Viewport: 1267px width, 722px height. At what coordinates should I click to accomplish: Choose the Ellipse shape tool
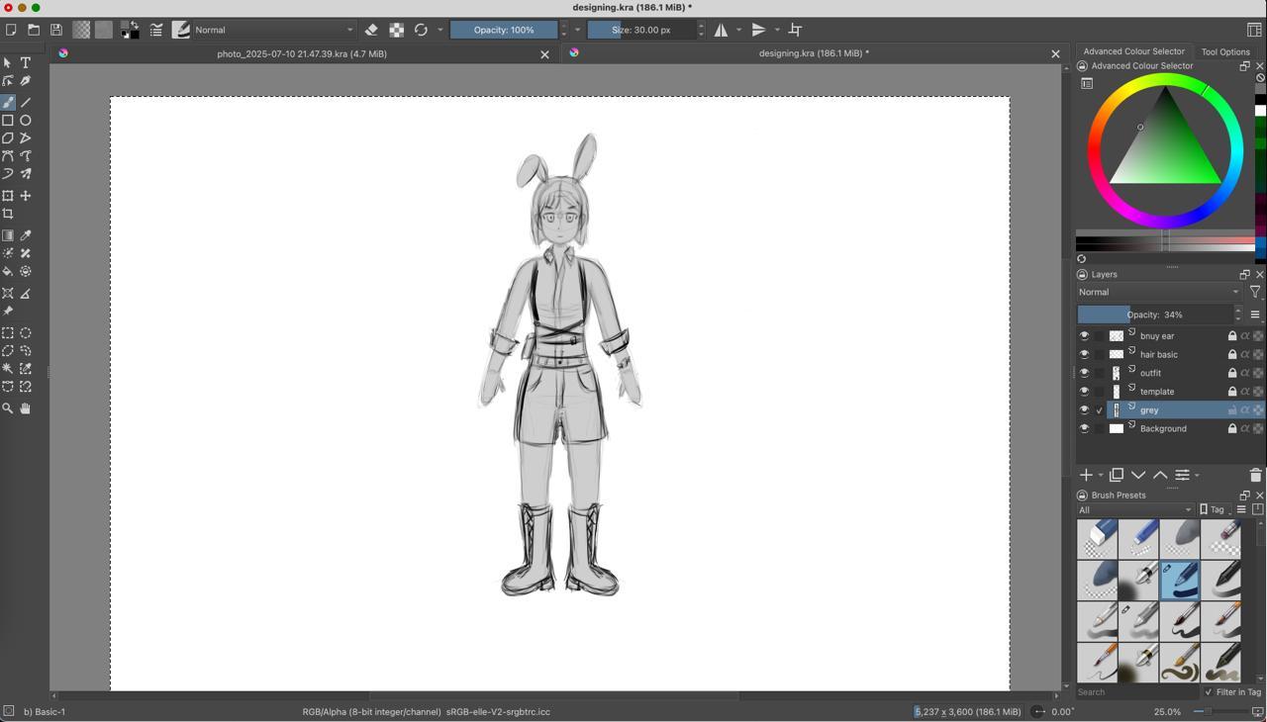click(x=26, y=121)
